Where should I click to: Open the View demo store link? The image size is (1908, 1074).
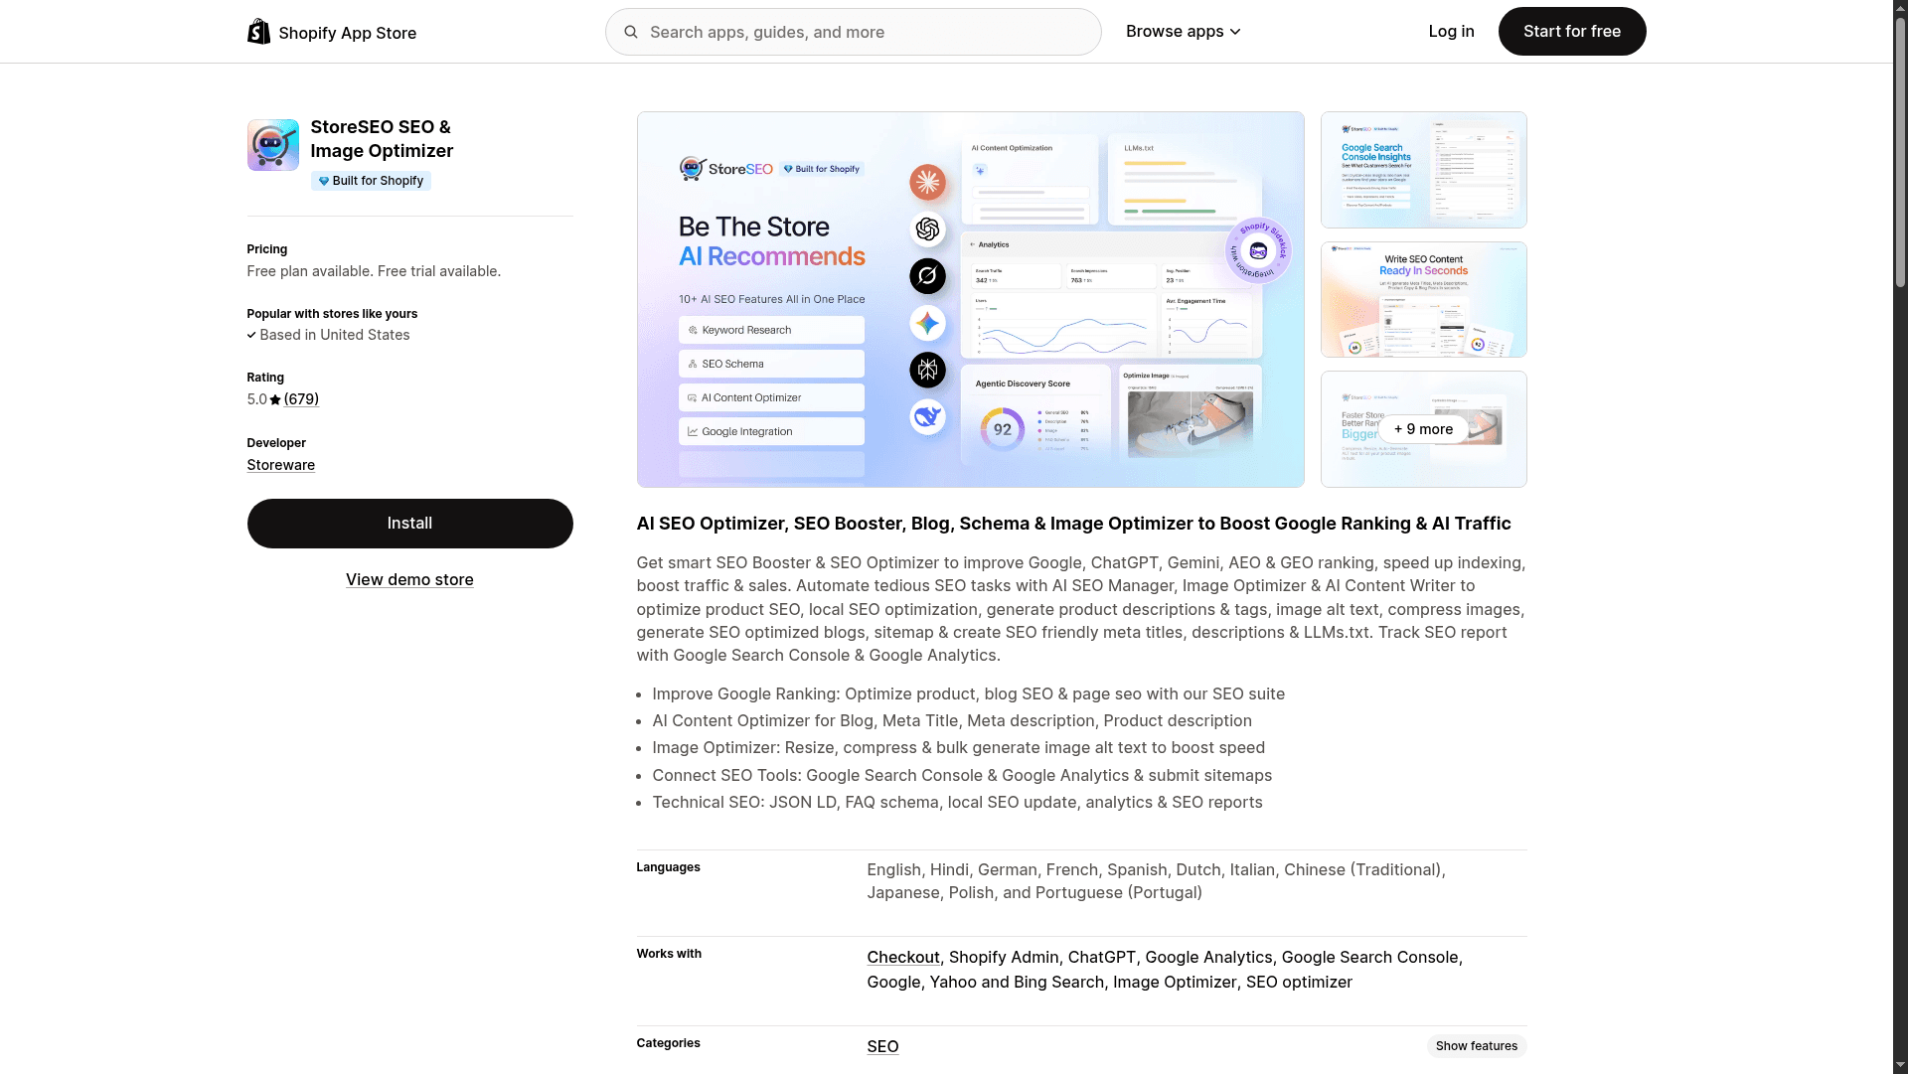click(409, 580)
